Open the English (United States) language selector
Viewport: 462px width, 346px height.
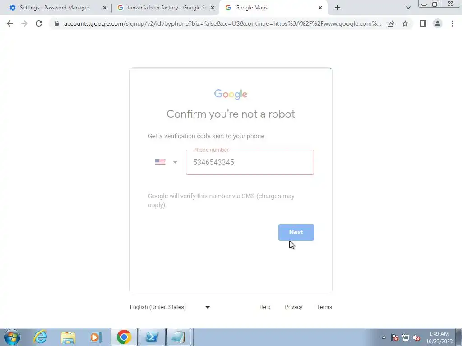tap(170, 307)
